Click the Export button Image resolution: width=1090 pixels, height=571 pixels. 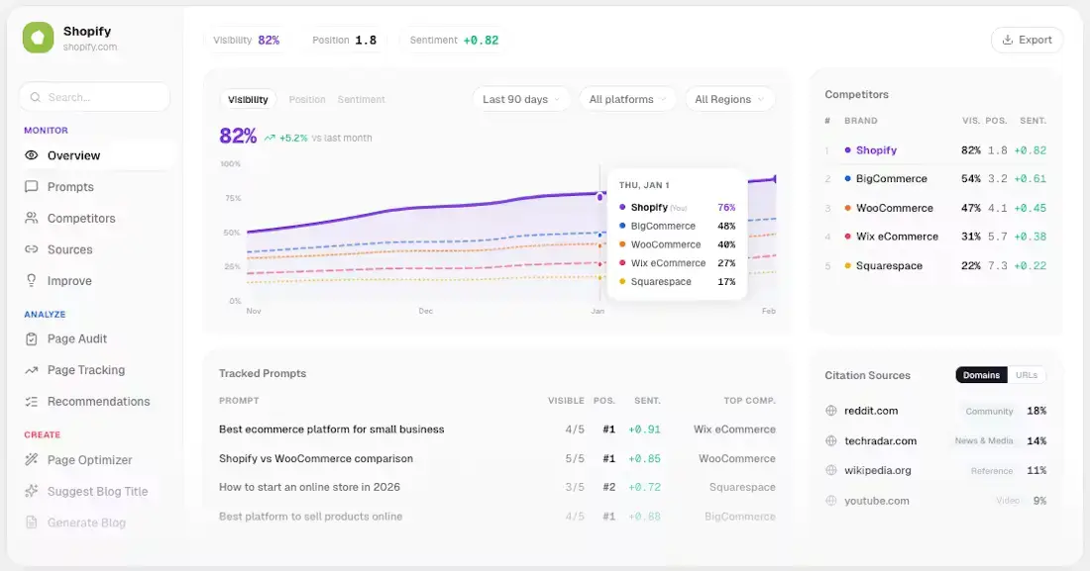point(1027,40)
